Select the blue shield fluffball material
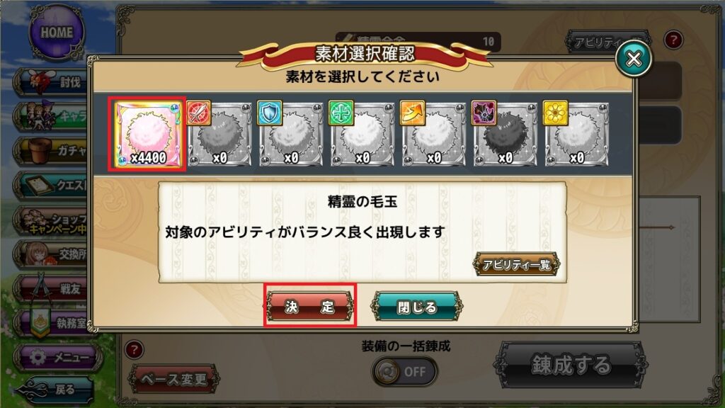The height and width of the screenshot is (408, 725). tap(290, 134)
